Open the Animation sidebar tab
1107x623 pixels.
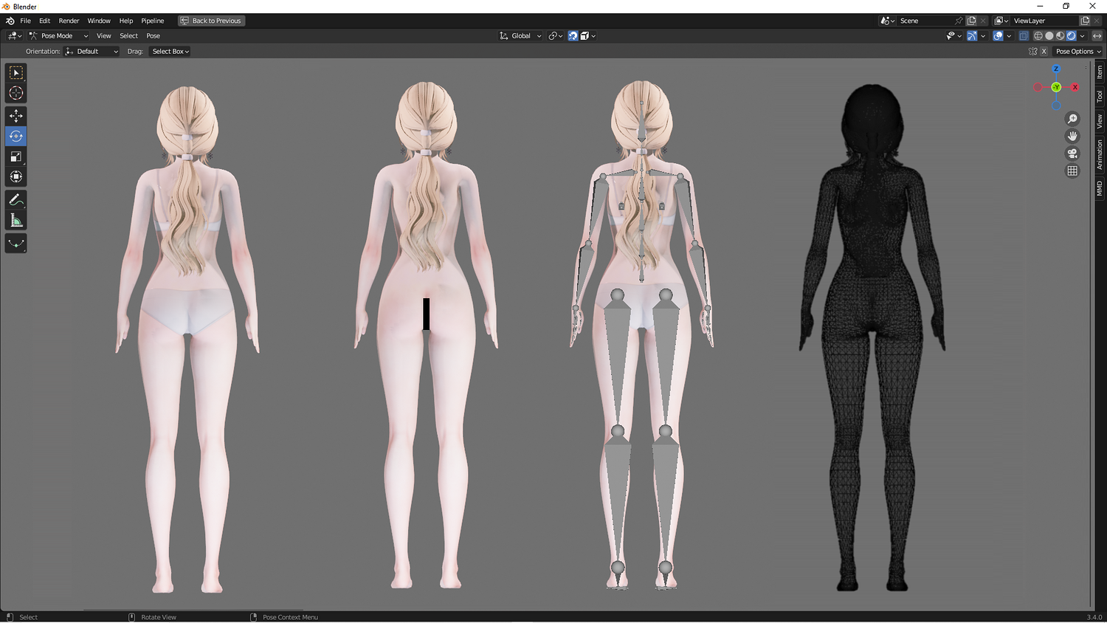pyautogui.click(x=1100, y=155)
